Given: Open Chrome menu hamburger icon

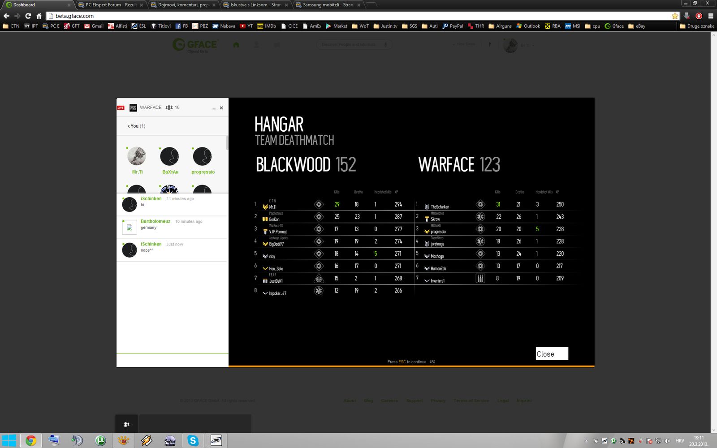Looking at the screenshot, I should point(711,16).
